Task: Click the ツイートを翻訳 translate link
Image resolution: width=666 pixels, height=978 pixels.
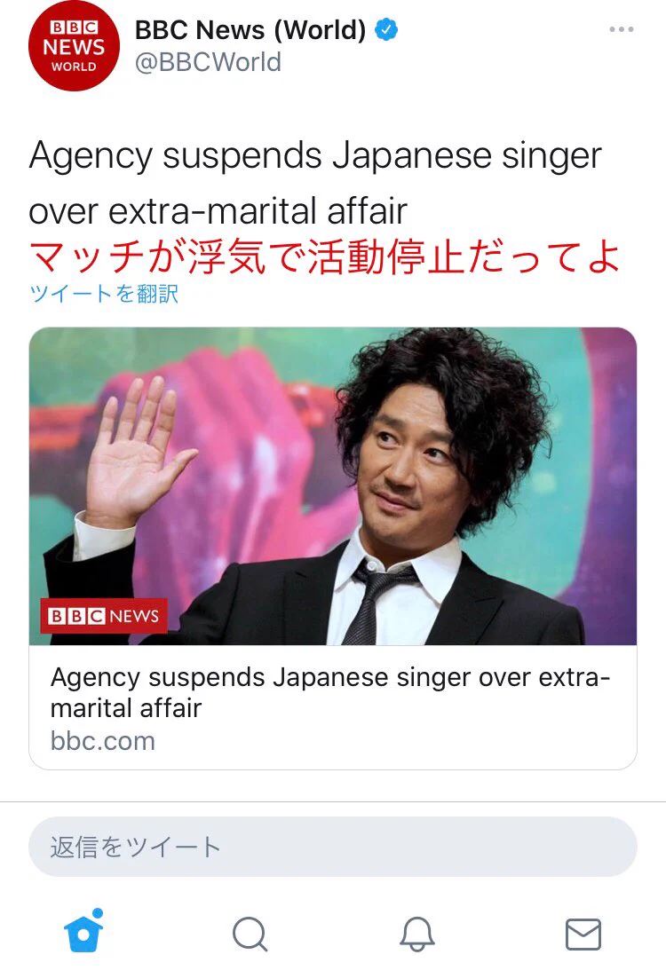Action: point(104,293)
